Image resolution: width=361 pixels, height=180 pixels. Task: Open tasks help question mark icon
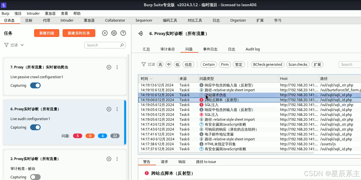[x=123, y=33]
